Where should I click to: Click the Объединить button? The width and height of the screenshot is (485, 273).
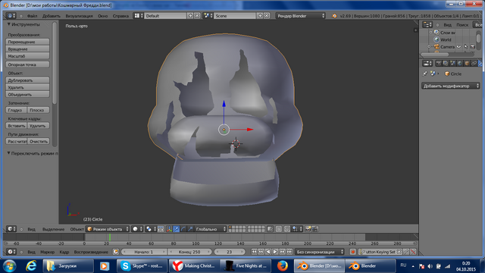tap(27, 94)
